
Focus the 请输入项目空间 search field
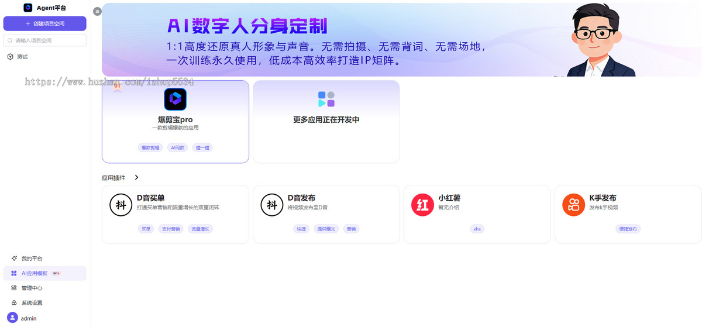coord(45,40)
